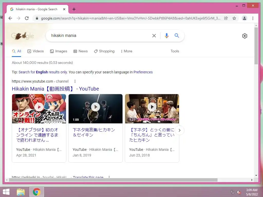
Task: Select the All results tab
Action: 17,51
